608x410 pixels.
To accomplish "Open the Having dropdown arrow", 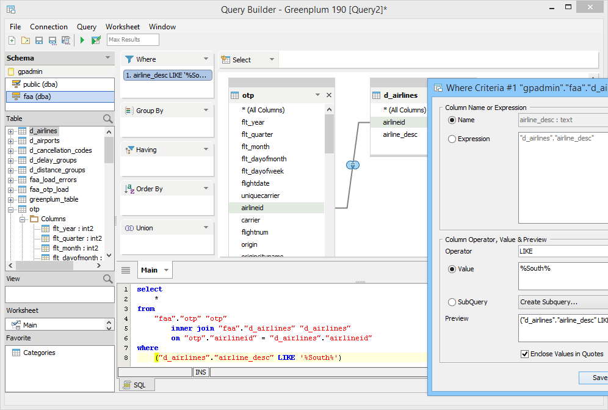I will tap(206, 149).
